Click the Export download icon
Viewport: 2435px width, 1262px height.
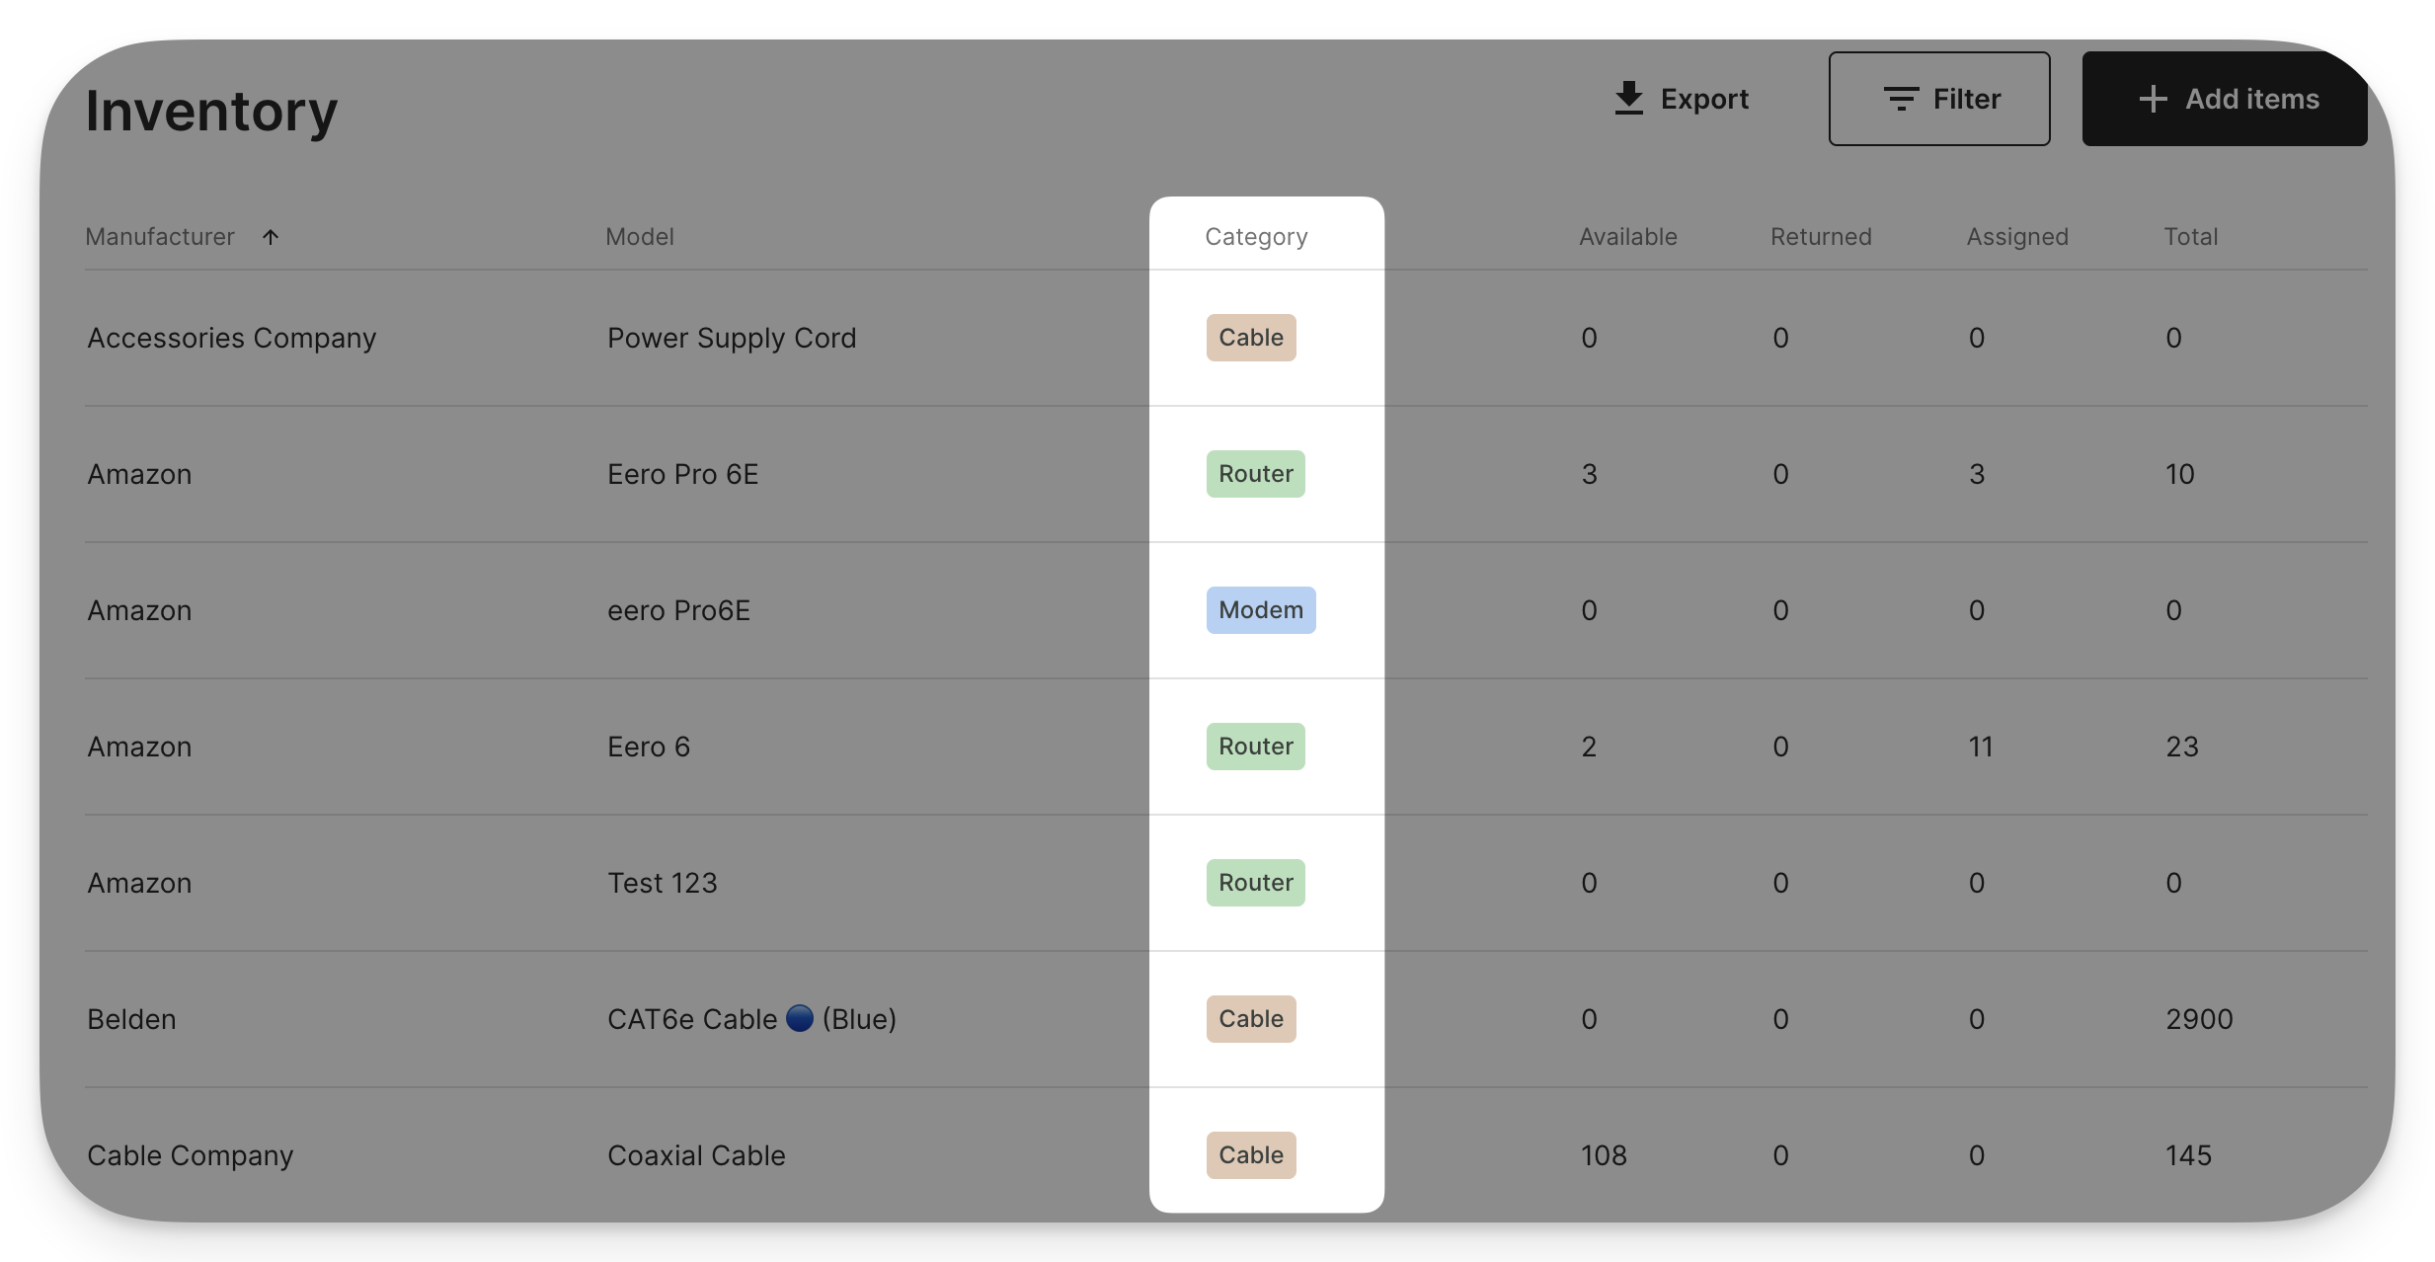pyautogui.click(x=1628, y=99)
